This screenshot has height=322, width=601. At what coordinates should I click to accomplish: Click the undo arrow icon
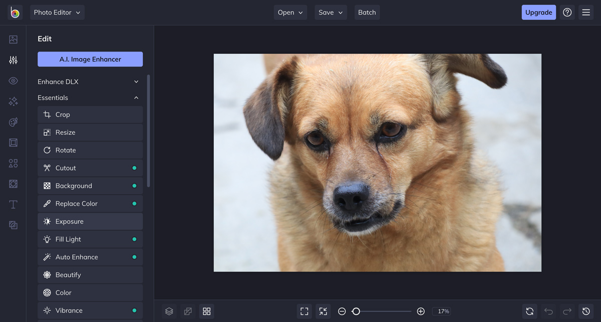click(548, 311)
